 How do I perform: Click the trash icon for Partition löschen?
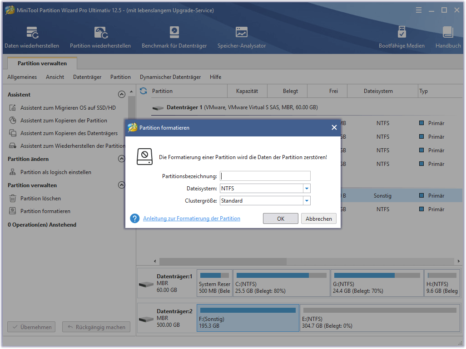point(12,199)
